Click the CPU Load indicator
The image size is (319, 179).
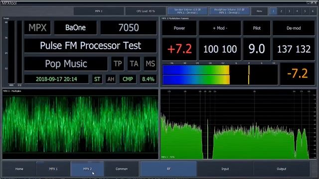pos(146,11)
